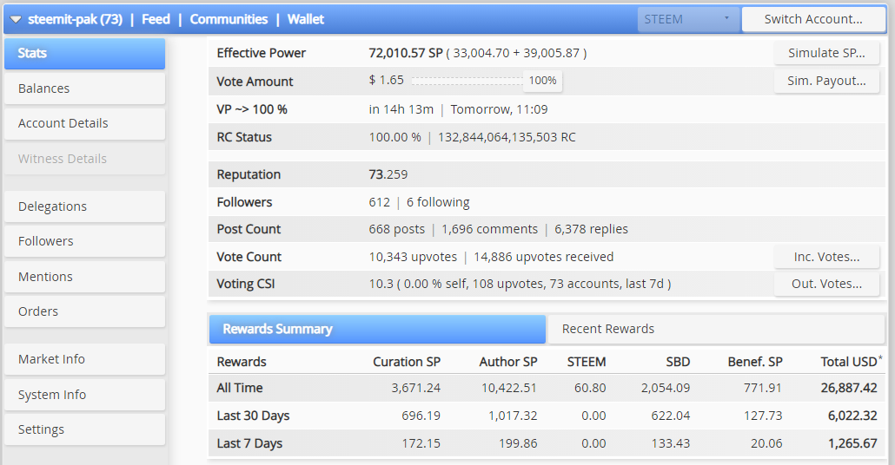Click the All Time Benef. SP 771.91
The width and height of the screenshot is (895, 465).
[x=763, y=388]
